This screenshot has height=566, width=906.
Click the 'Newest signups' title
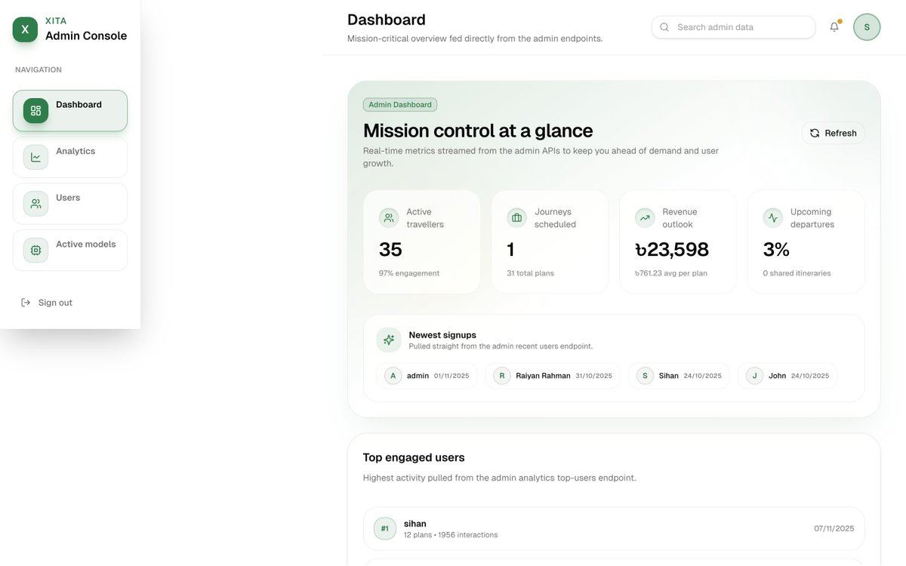442,335
